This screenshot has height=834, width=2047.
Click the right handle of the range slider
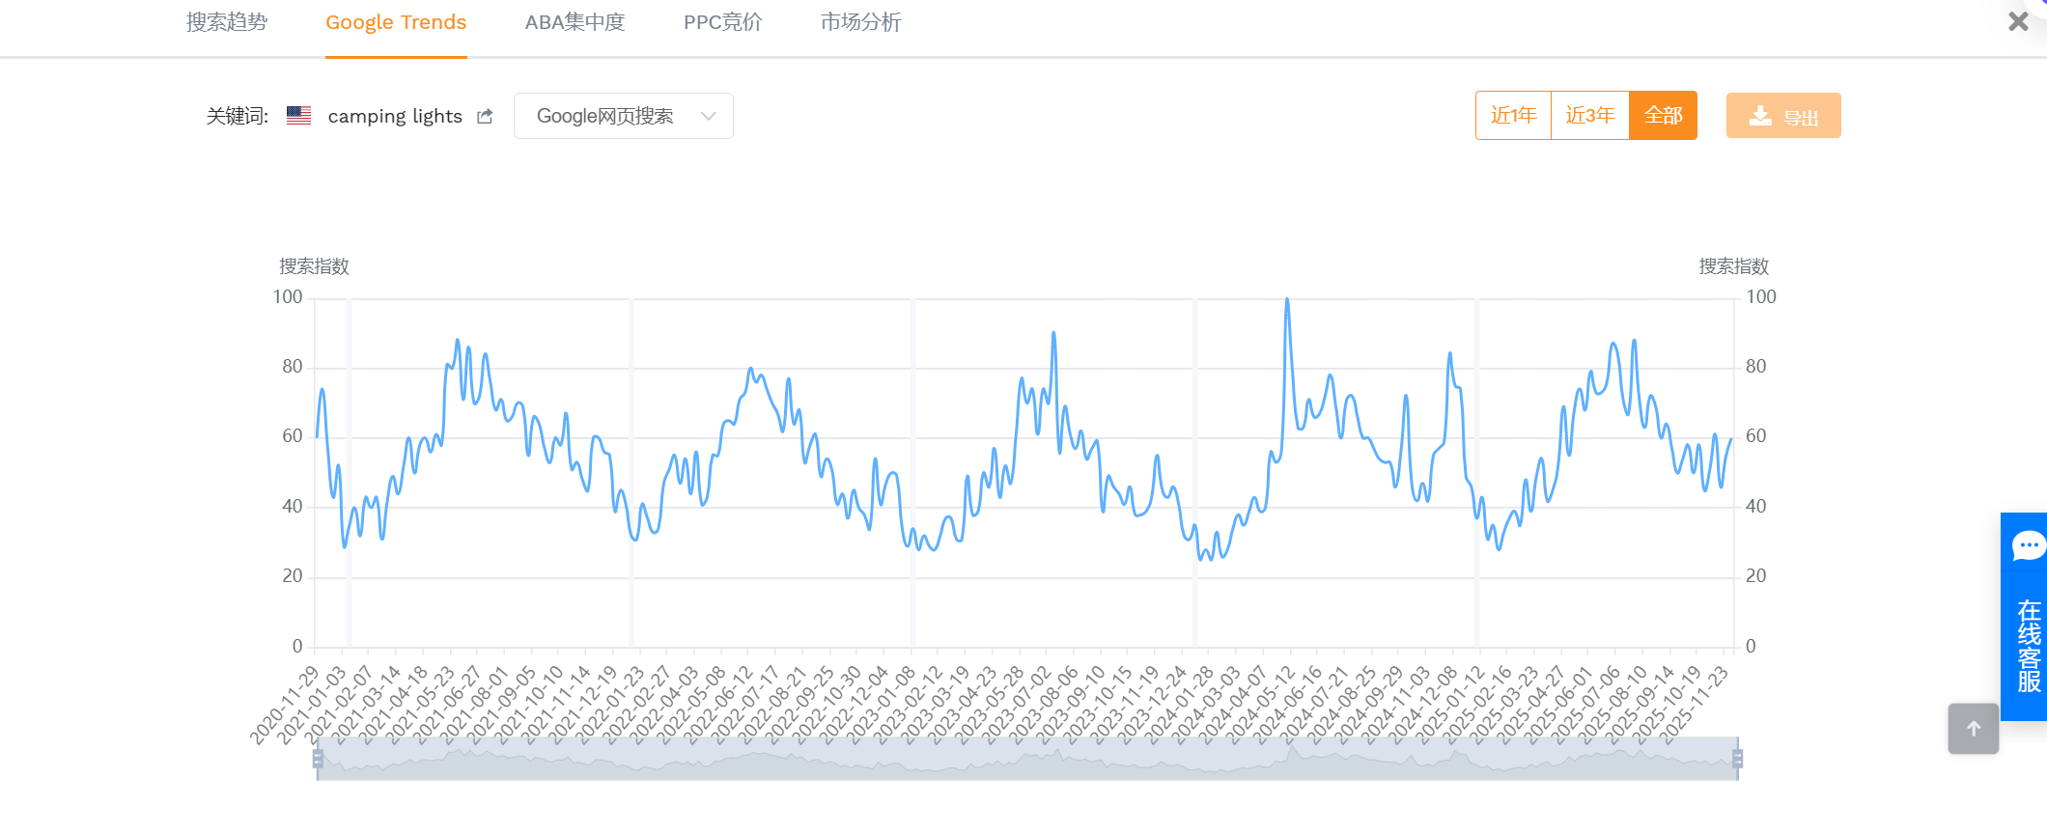(1737, 759)
